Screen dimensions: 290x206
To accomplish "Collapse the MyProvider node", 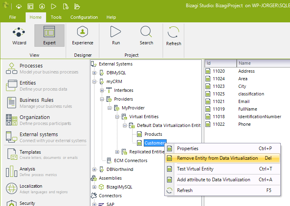I will (109, 108).
